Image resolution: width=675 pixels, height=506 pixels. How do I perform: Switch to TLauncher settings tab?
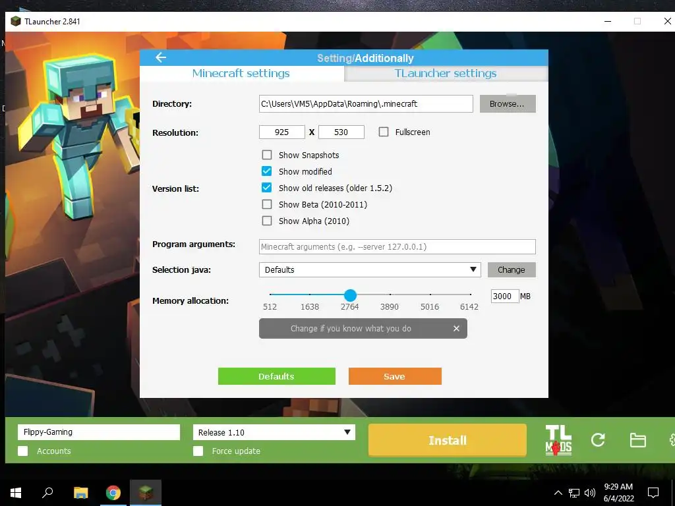446,73
